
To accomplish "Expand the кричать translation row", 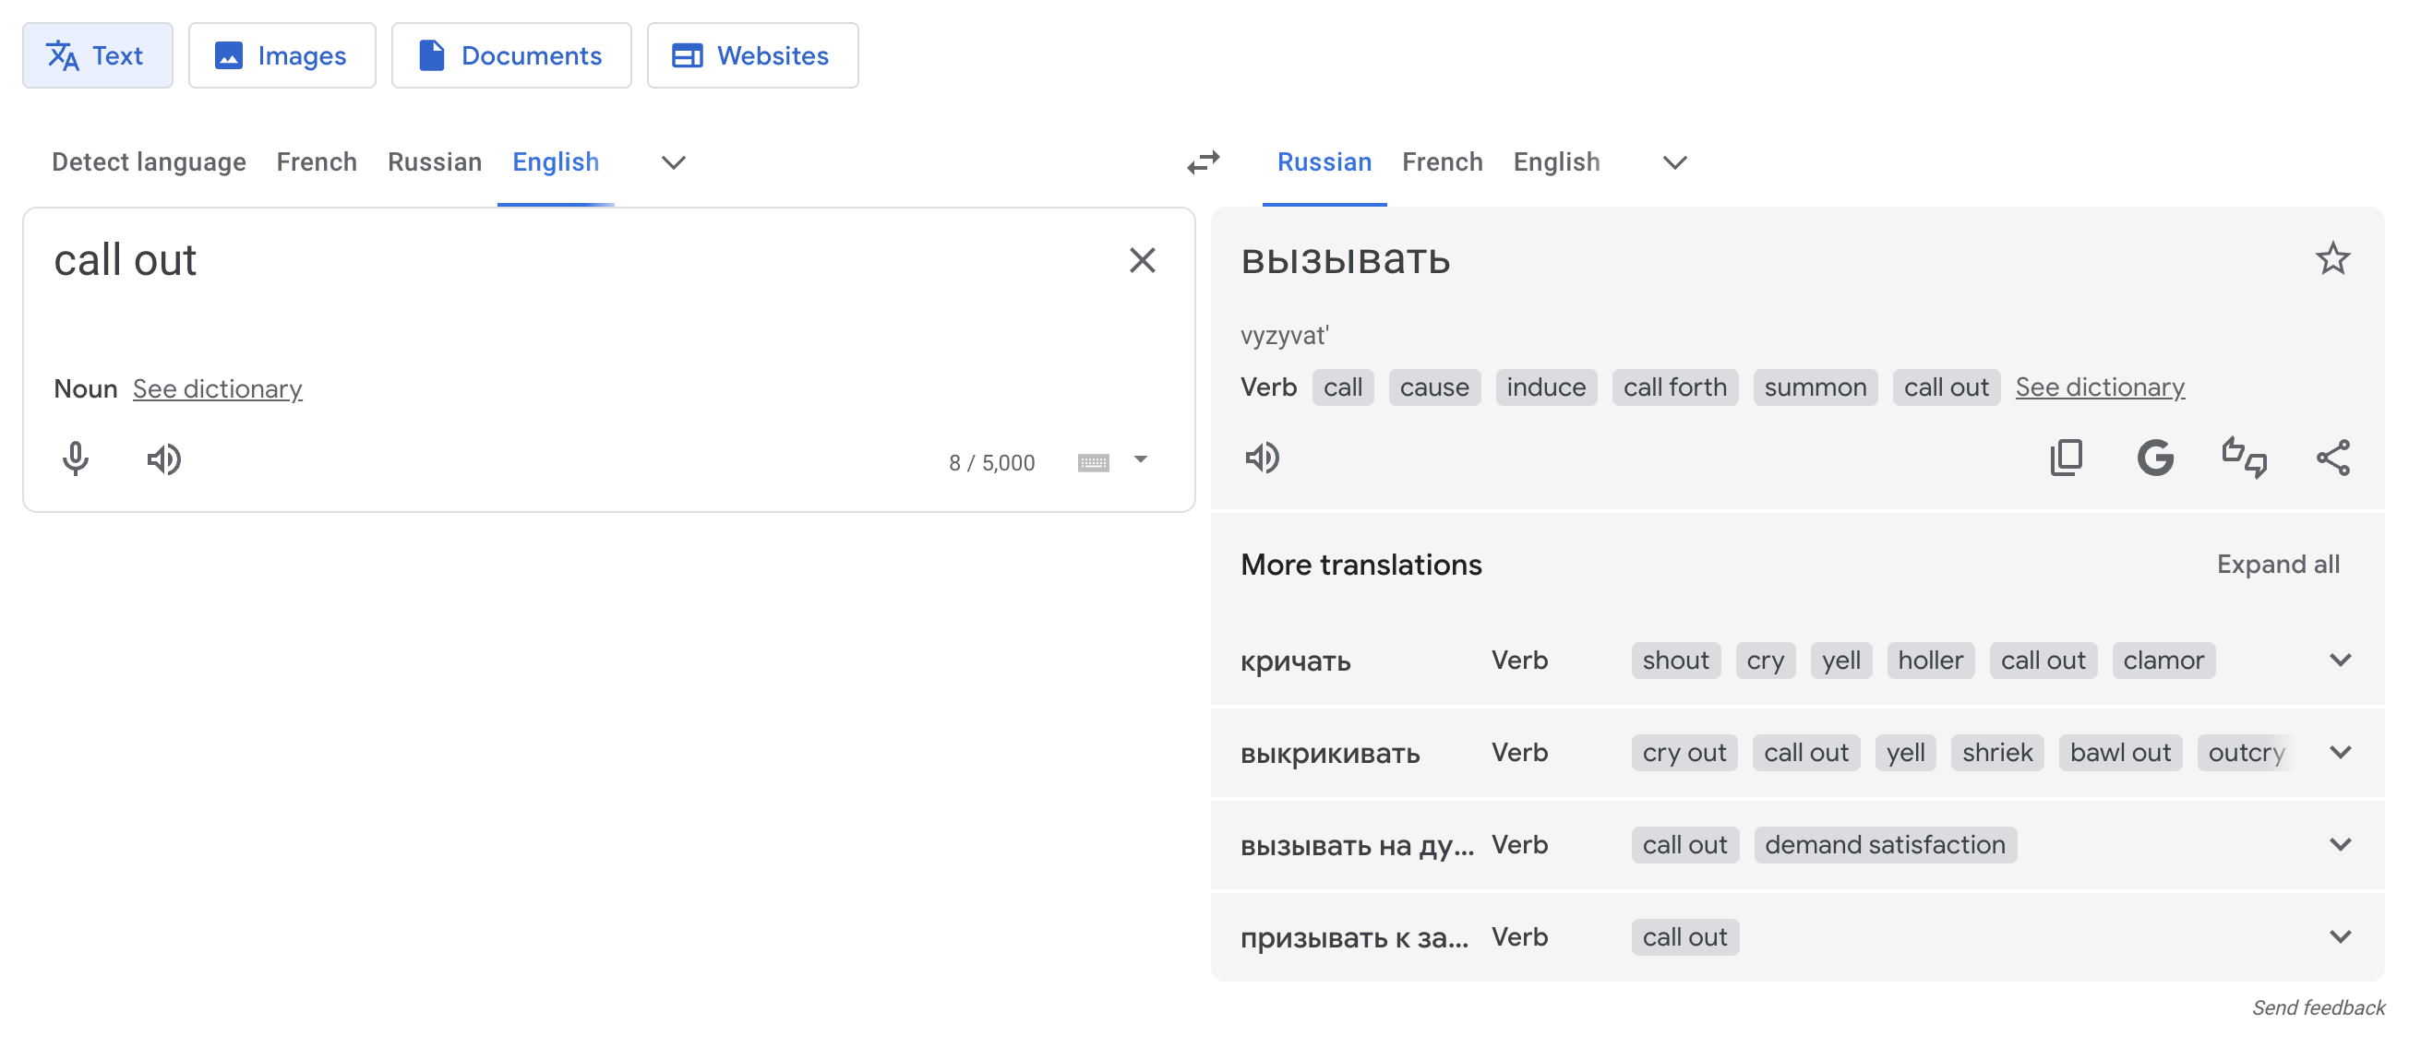I will click(x=2339, y=660).
